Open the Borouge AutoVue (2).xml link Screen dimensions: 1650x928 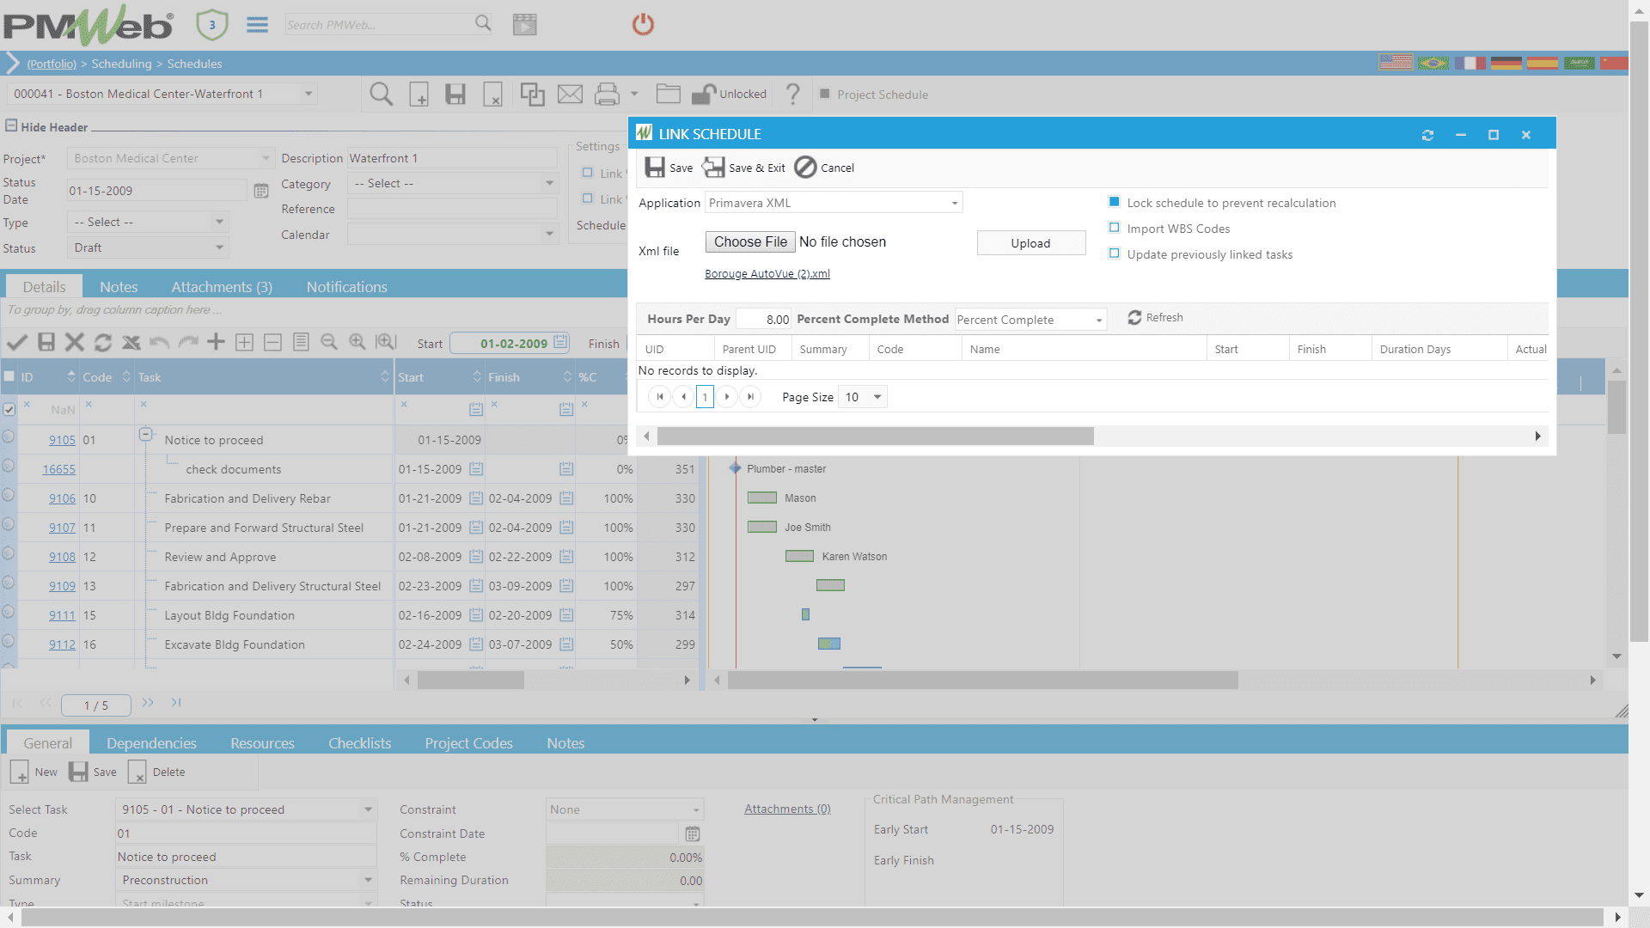[x=767, y=274]
